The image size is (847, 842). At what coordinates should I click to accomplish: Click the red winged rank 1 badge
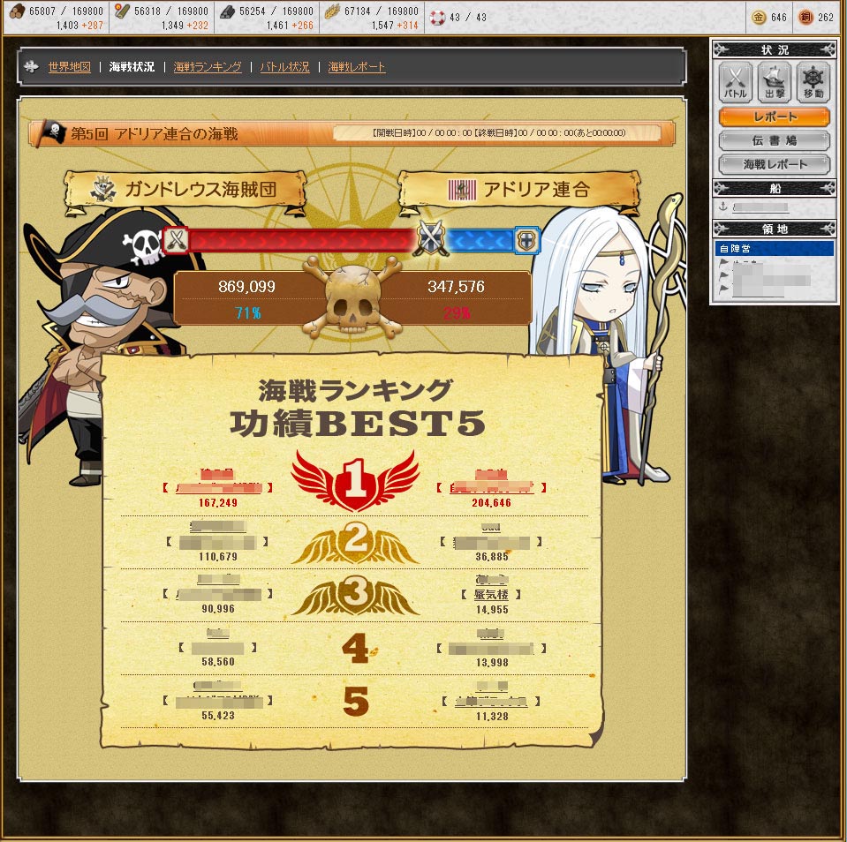[x=355, y=481]
